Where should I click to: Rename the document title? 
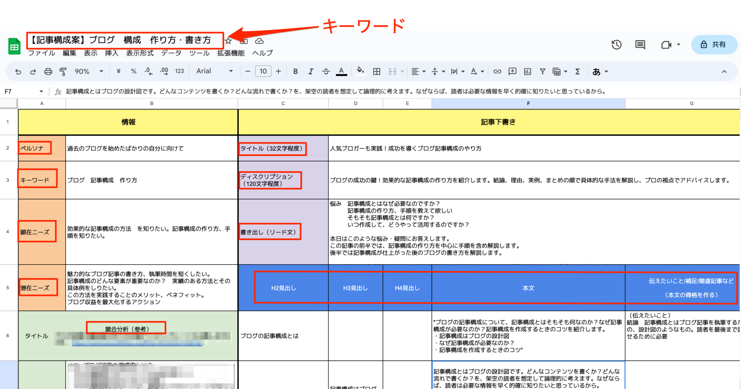(x=121, y=40)
